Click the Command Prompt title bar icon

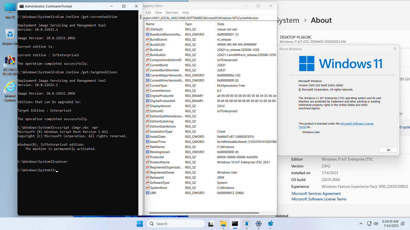pos(21,6)
